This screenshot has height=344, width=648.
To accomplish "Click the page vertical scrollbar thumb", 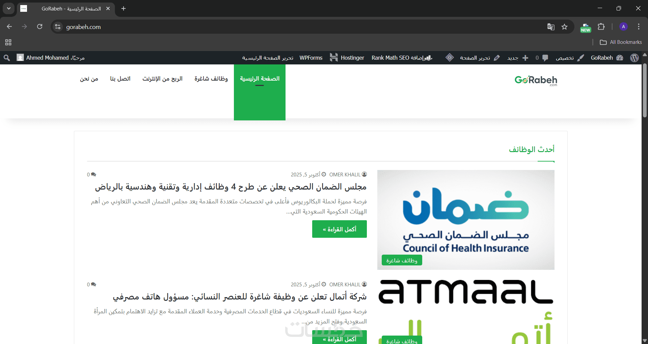I will pyautogui.click(x=645, y=90).
